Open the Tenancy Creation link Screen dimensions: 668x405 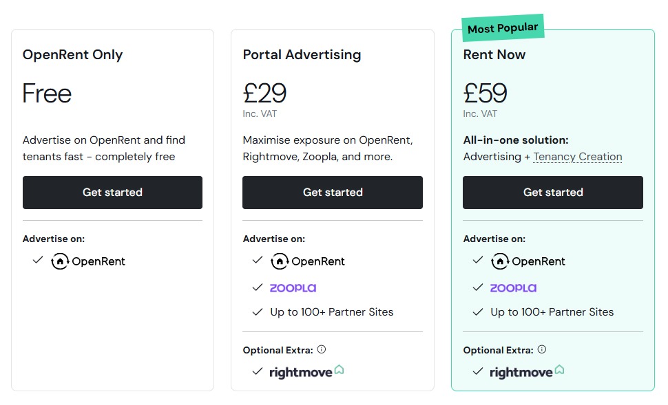coord(578,157)
